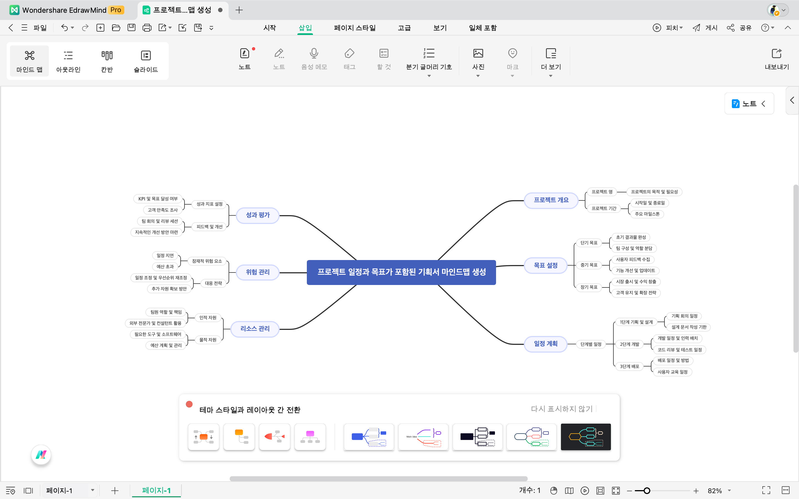Viewport: 799px width, 499px height.
Task: Open the AI assistant floating button
Action: [x=41, y=454]
